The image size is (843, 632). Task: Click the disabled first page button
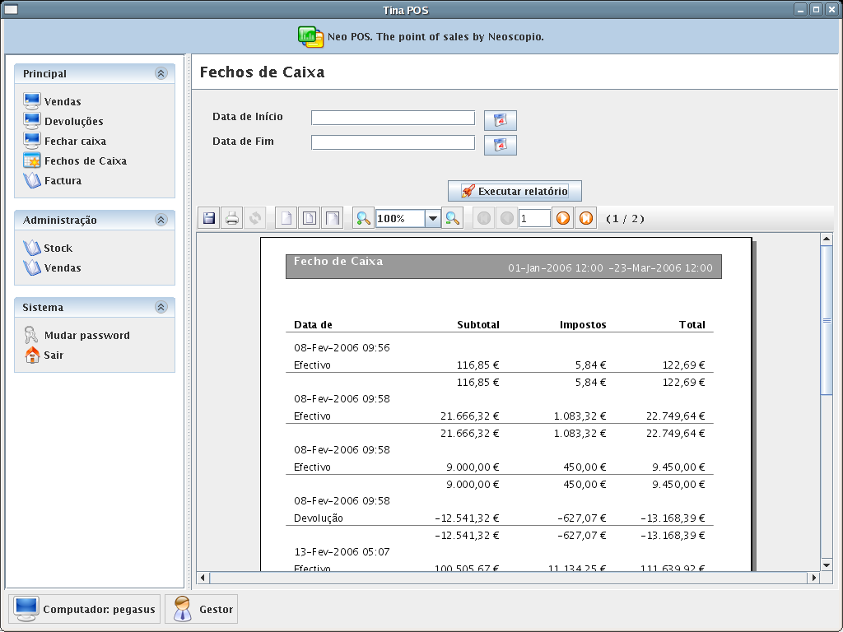tap(484, 218)
